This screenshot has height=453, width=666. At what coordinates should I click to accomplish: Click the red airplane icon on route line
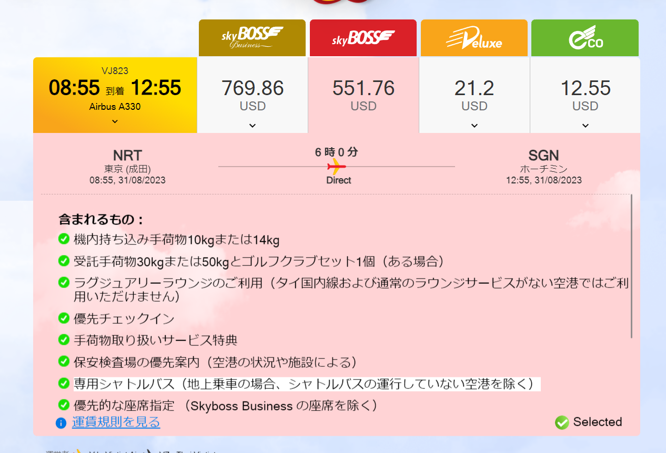336,167
